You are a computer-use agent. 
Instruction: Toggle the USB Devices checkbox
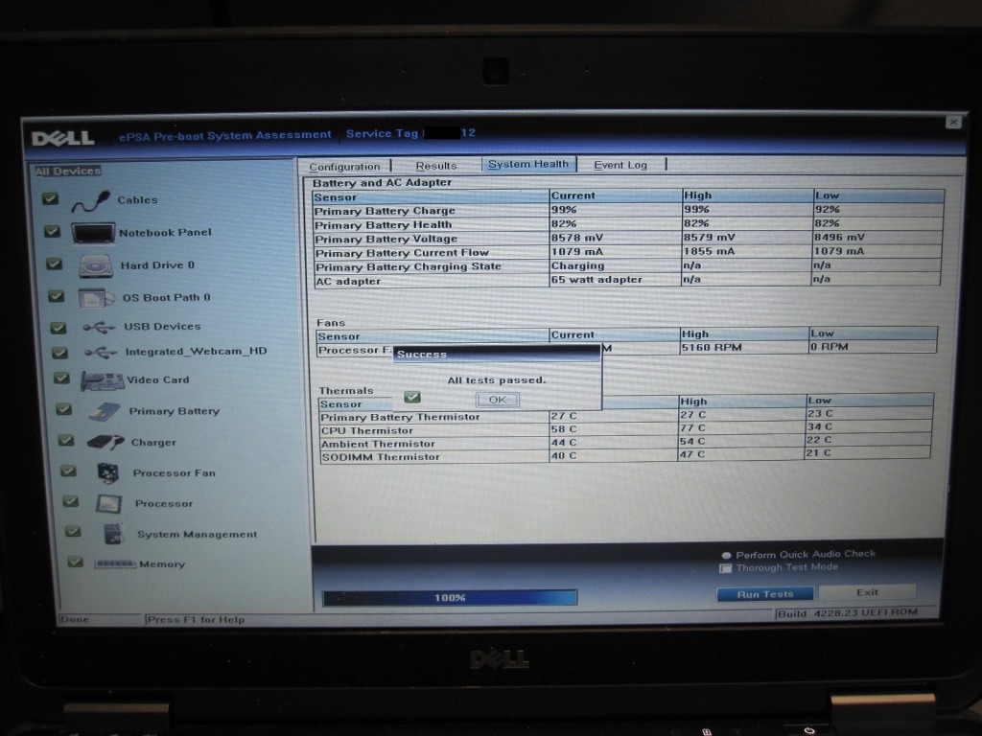click(x=58, y=328)
